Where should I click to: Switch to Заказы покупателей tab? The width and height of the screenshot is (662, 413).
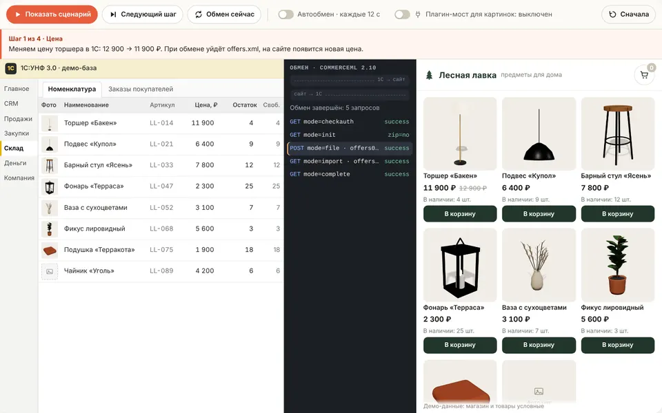(141, 89)
